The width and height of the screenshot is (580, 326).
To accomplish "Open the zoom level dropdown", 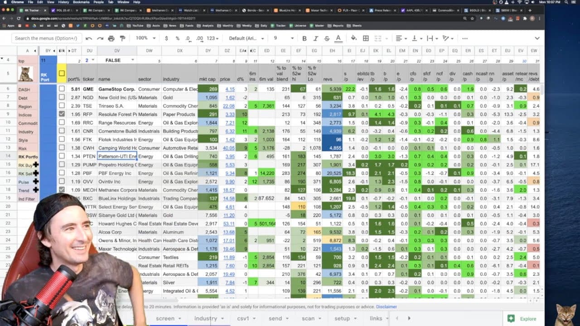I will pos(145,38).
